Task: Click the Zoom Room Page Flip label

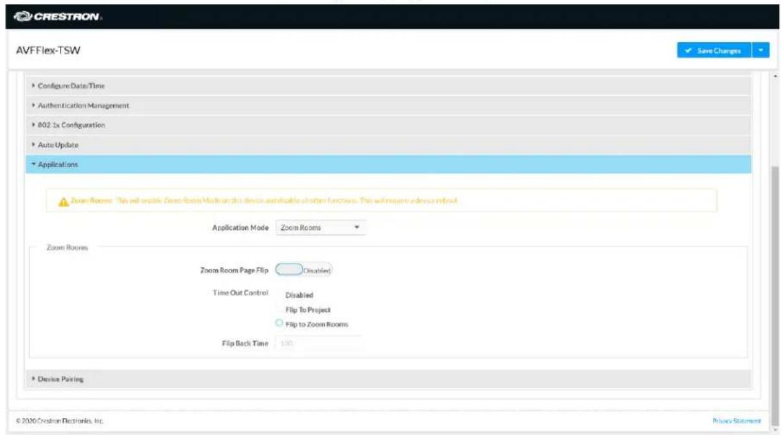Action: [234, 269]
